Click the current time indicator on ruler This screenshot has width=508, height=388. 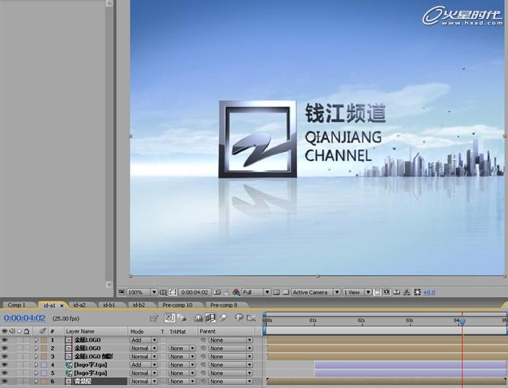click(x=462, y=322)
